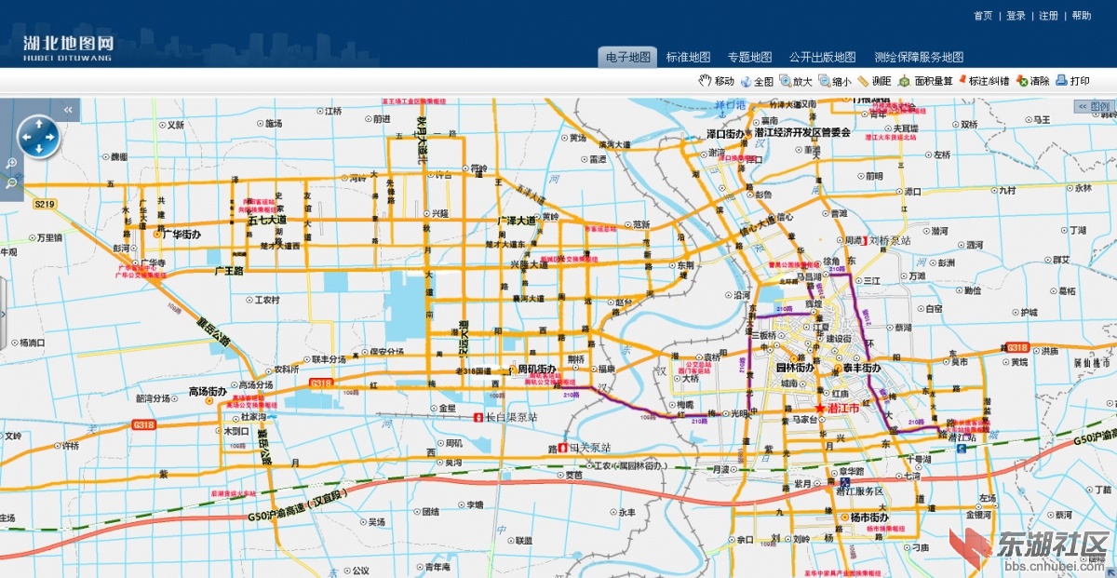
Task: Open the 公开出版地图 tab
Action: [822, 57]
